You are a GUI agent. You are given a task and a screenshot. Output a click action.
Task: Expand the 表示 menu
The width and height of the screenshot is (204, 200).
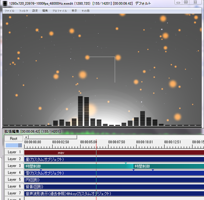pyautogui.click(x=74, y=11)
